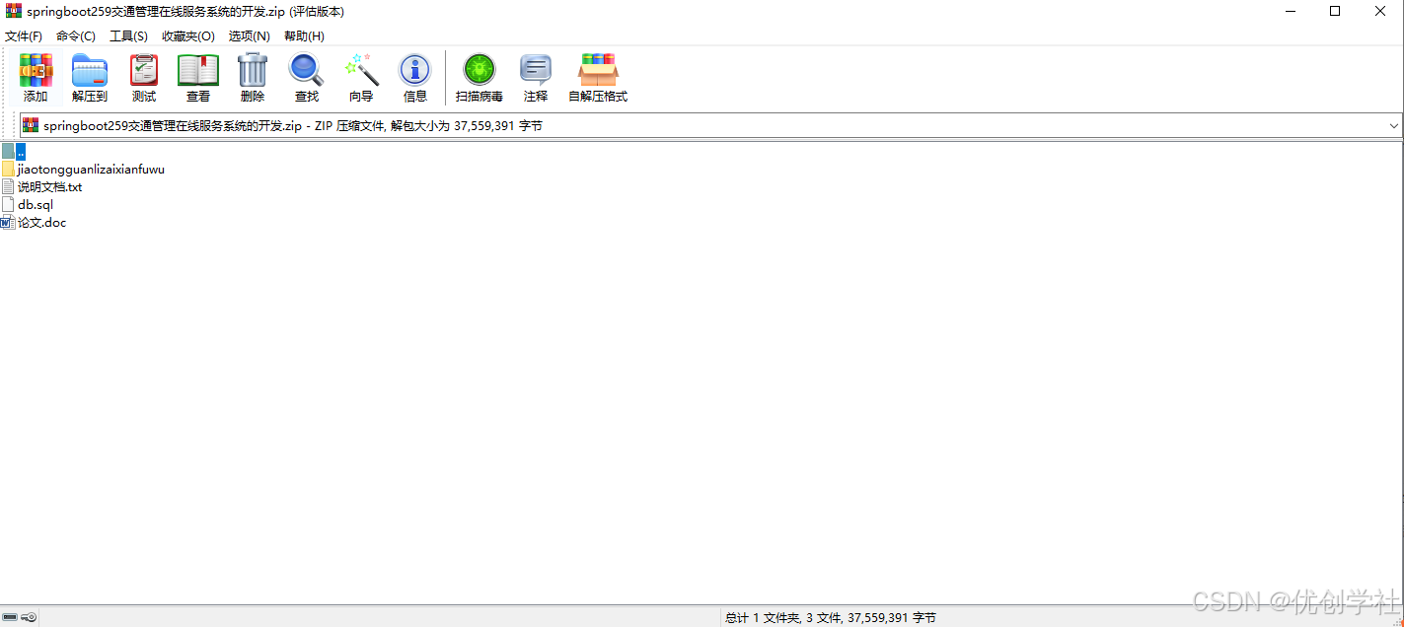Screen dimensions: 1404x627
Task: Click the 删除 (Delete) trash icon
Action: pyautogui.click(x=252, y=77)
